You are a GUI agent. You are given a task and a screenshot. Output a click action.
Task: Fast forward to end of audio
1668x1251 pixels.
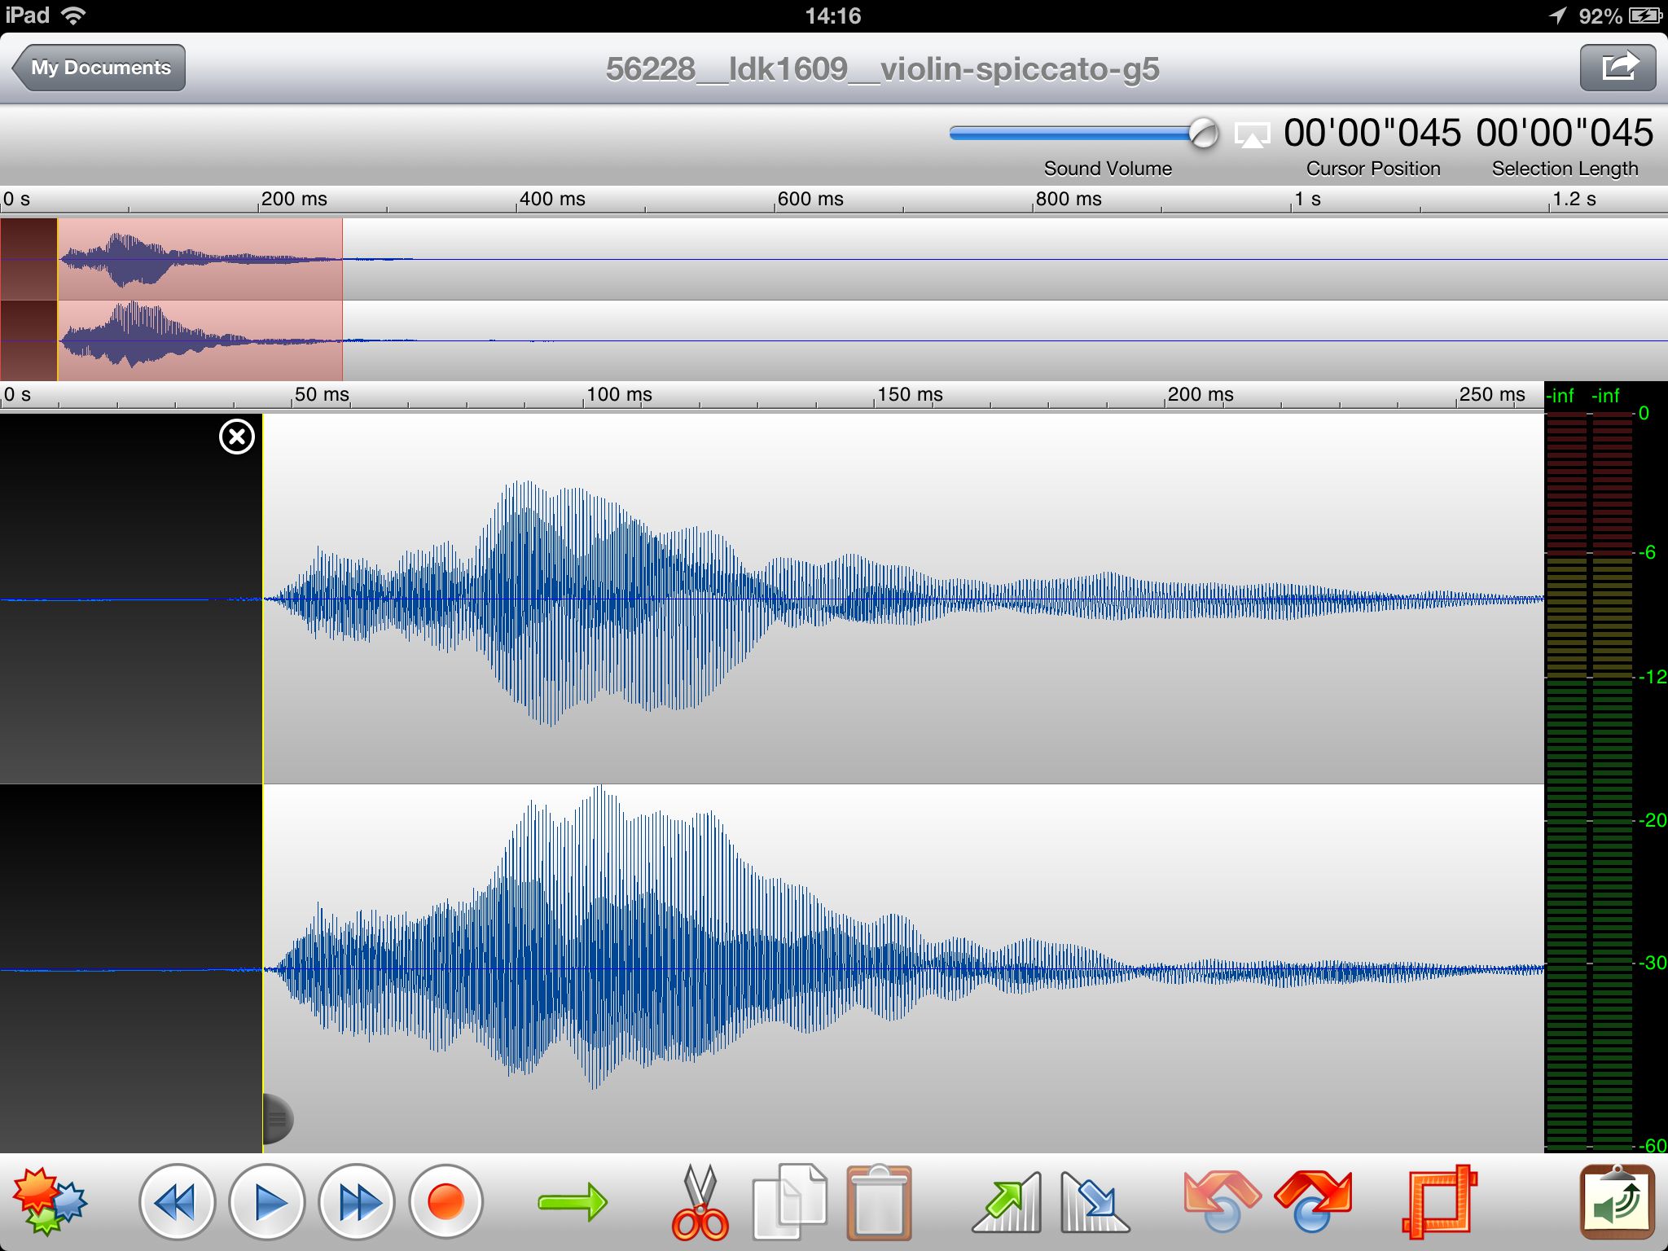click(x=357, y=1202)
